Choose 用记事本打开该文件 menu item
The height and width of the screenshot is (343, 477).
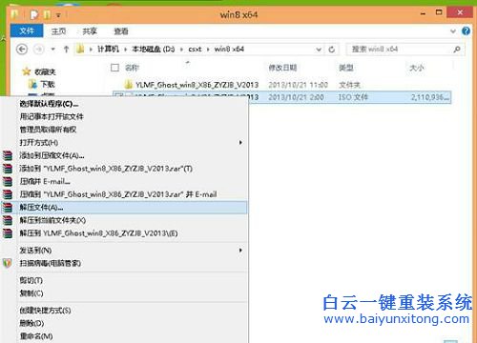124,116
